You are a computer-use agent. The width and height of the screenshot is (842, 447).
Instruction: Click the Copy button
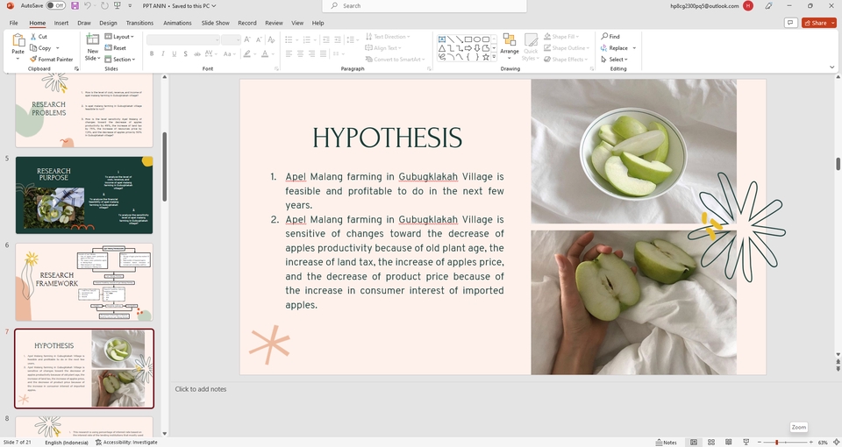41,47
